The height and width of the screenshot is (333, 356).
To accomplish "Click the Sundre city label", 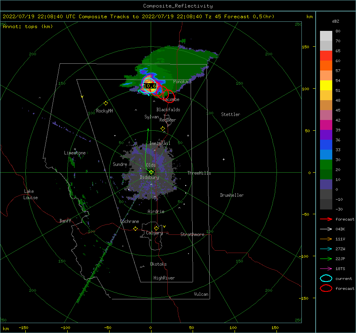I will (120, 164).
